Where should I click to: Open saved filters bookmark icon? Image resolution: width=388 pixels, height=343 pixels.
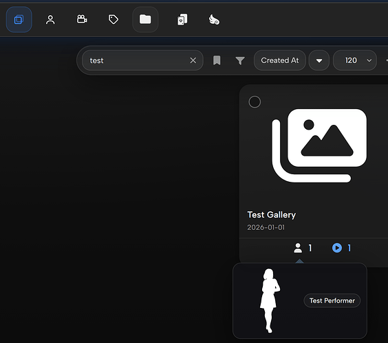217,60
